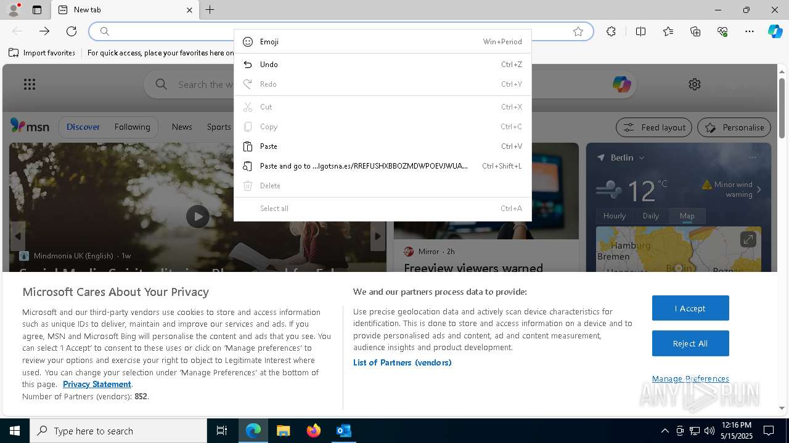The height and width of the screenshot is (443, 789).
Task: Show next story in carousel
Action: click(378, 236)
